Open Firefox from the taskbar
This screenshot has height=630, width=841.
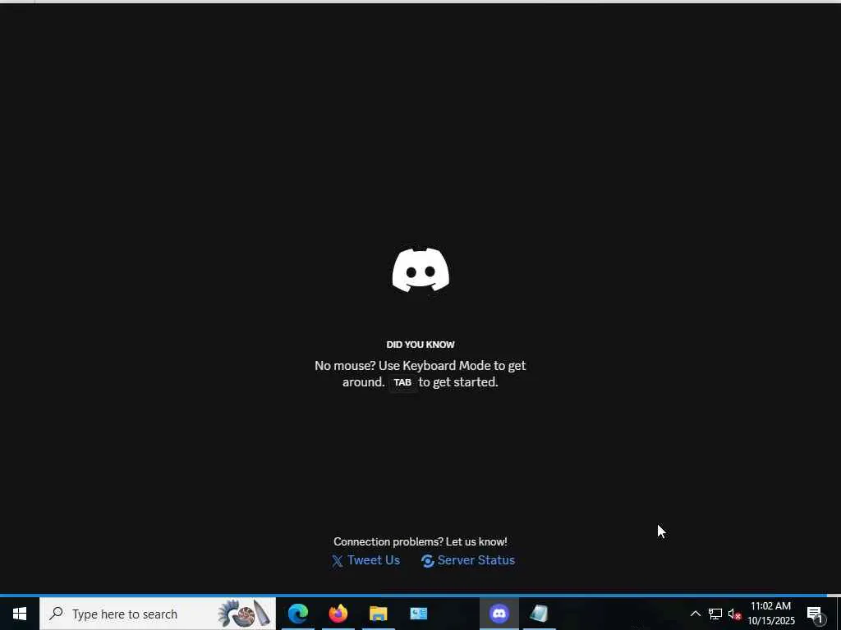[x=338, y=614]
